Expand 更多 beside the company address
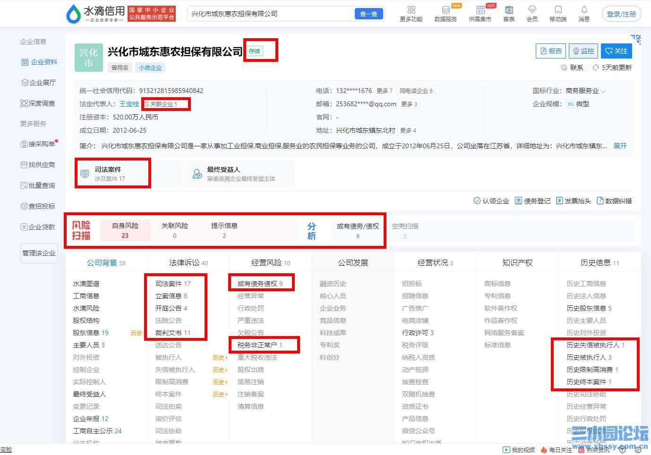 pos(408,130)
